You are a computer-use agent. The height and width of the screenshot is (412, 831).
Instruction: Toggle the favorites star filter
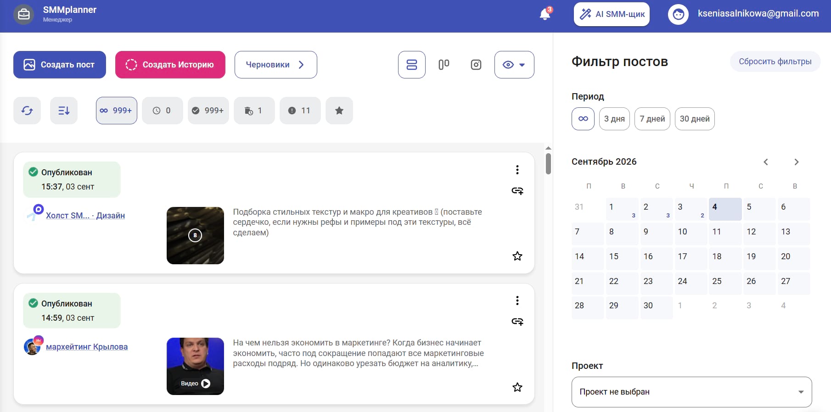(x=339, y=111)
